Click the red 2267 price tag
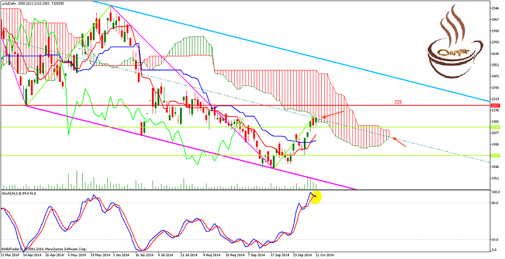The height and width of the screenshot is (259, 505). coord(494,105)
